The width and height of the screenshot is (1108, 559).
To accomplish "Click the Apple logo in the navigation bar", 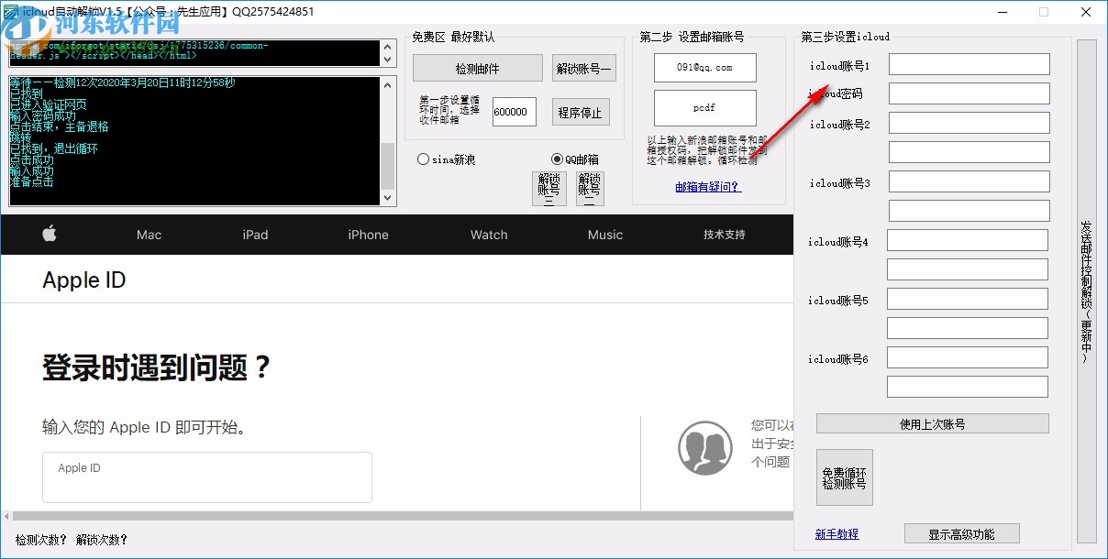I will pyautogui.click(x=50, y=235).
